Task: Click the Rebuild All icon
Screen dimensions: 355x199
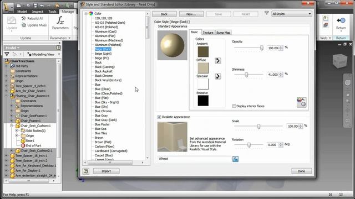Action: (x=23, y=18)
